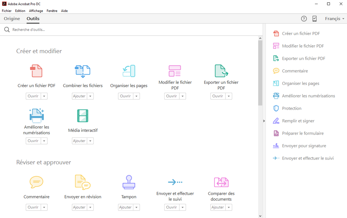347x218 pixels.
Task: Collapse the right tools pane arrow
Action: point(264,121)
